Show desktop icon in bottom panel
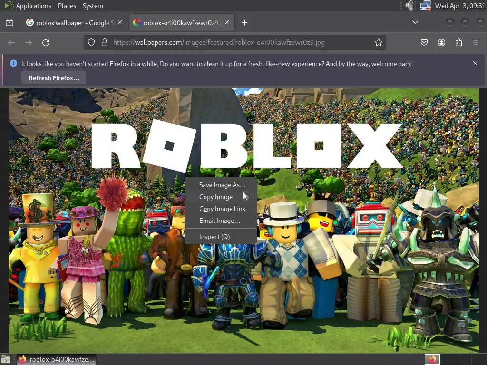Image resolution: width=487 pixels, height=365 pixels. pyautogui.click(x=6, y=360)
